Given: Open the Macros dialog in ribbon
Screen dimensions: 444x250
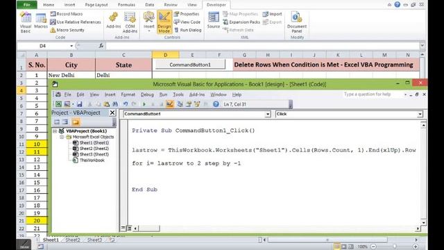Looking at the screenshot, I should (x=41, y=21).
